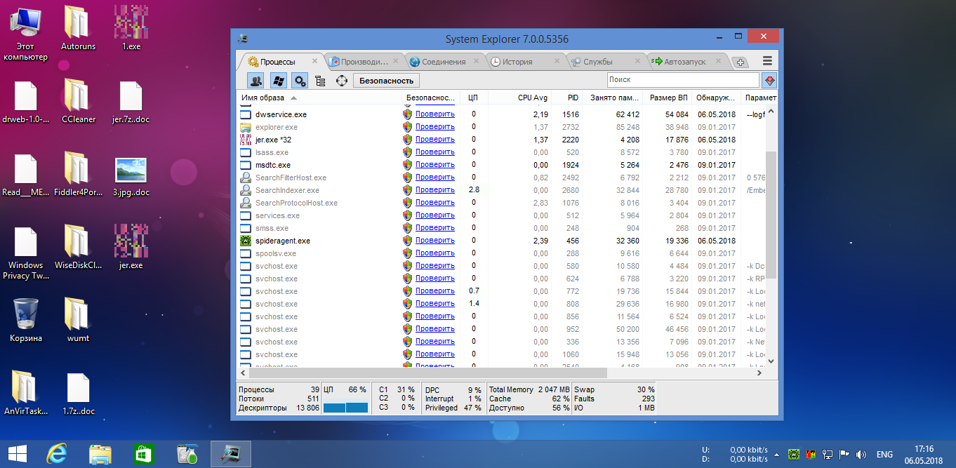Click Проверить link for SearchIndexer.exe

pyautogui.click(x=434, y=189)
